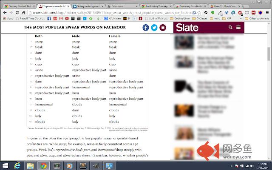Screen dimensions: 272x170
Task: Click the taskbar clock showing 1:32 PM
Action: [263, 166]
